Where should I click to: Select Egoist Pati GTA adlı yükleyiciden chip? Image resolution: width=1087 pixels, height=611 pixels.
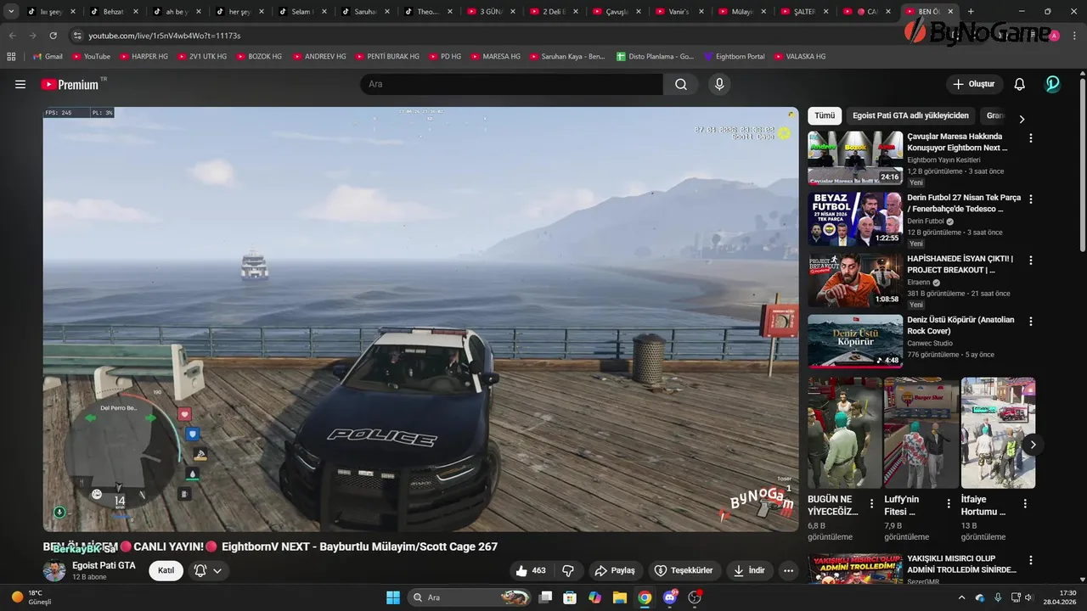click(910, 116)
